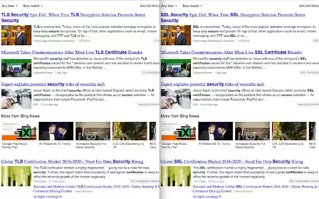Click the 'TLS Certification Market' tag in the left pane

[x=145, y=181]
